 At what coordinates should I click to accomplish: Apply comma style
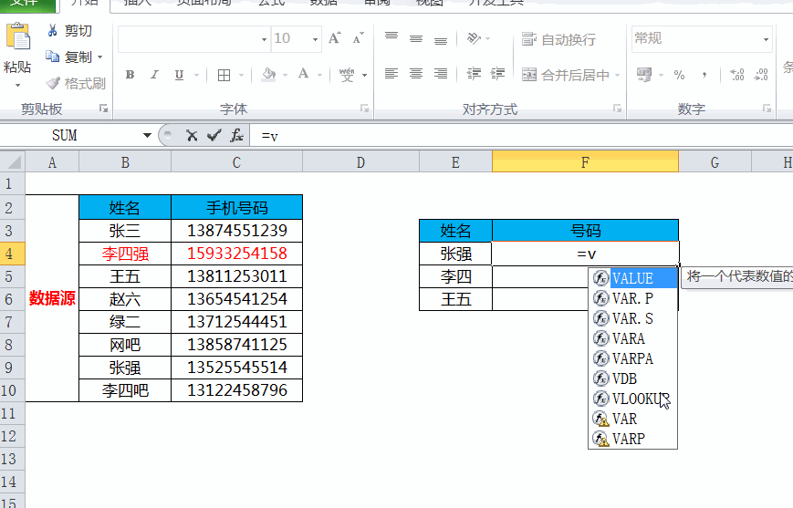pyautogui.click(x=704, y=75)
